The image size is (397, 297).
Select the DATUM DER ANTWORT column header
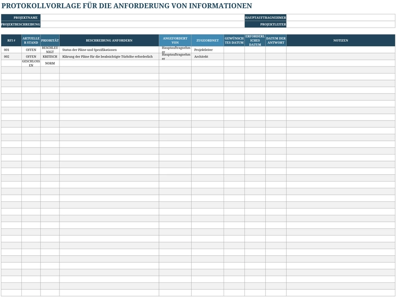point(276,41)
